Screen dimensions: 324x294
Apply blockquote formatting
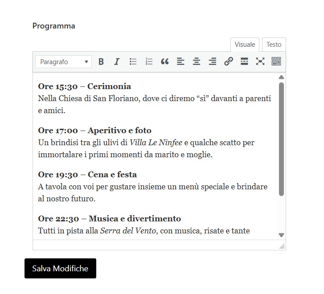165,61
